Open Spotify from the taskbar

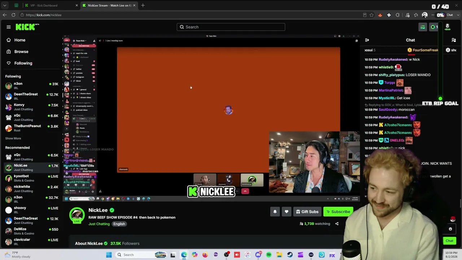click(269, 255)
